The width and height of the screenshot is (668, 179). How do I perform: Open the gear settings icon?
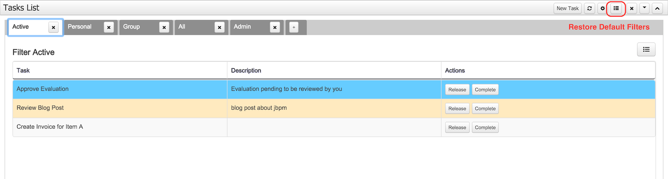pyautogui.click(x=602, y=8)
